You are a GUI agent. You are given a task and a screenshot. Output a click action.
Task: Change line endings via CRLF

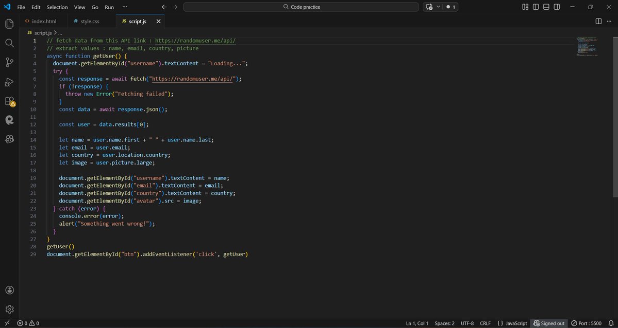[x=485, y=323]
